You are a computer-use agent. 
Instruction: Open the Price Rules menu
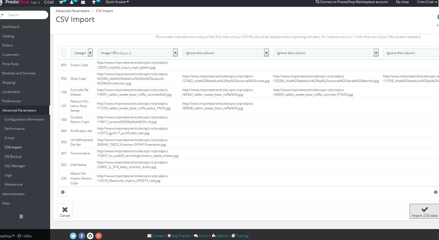(x=10, y=64)
